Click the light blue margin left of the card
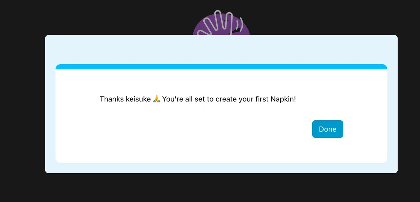The image size is (420, 202). coord(50,112)
